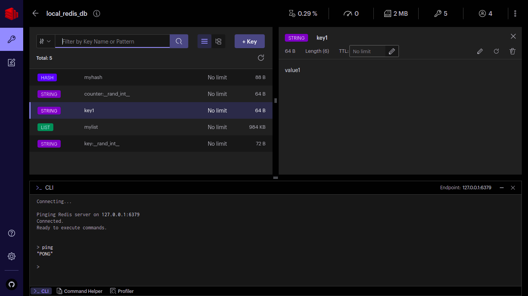Switch to the Command Helper tab
Image resolution: width=528 pixels, height=296 pixels.
[80, 291]
